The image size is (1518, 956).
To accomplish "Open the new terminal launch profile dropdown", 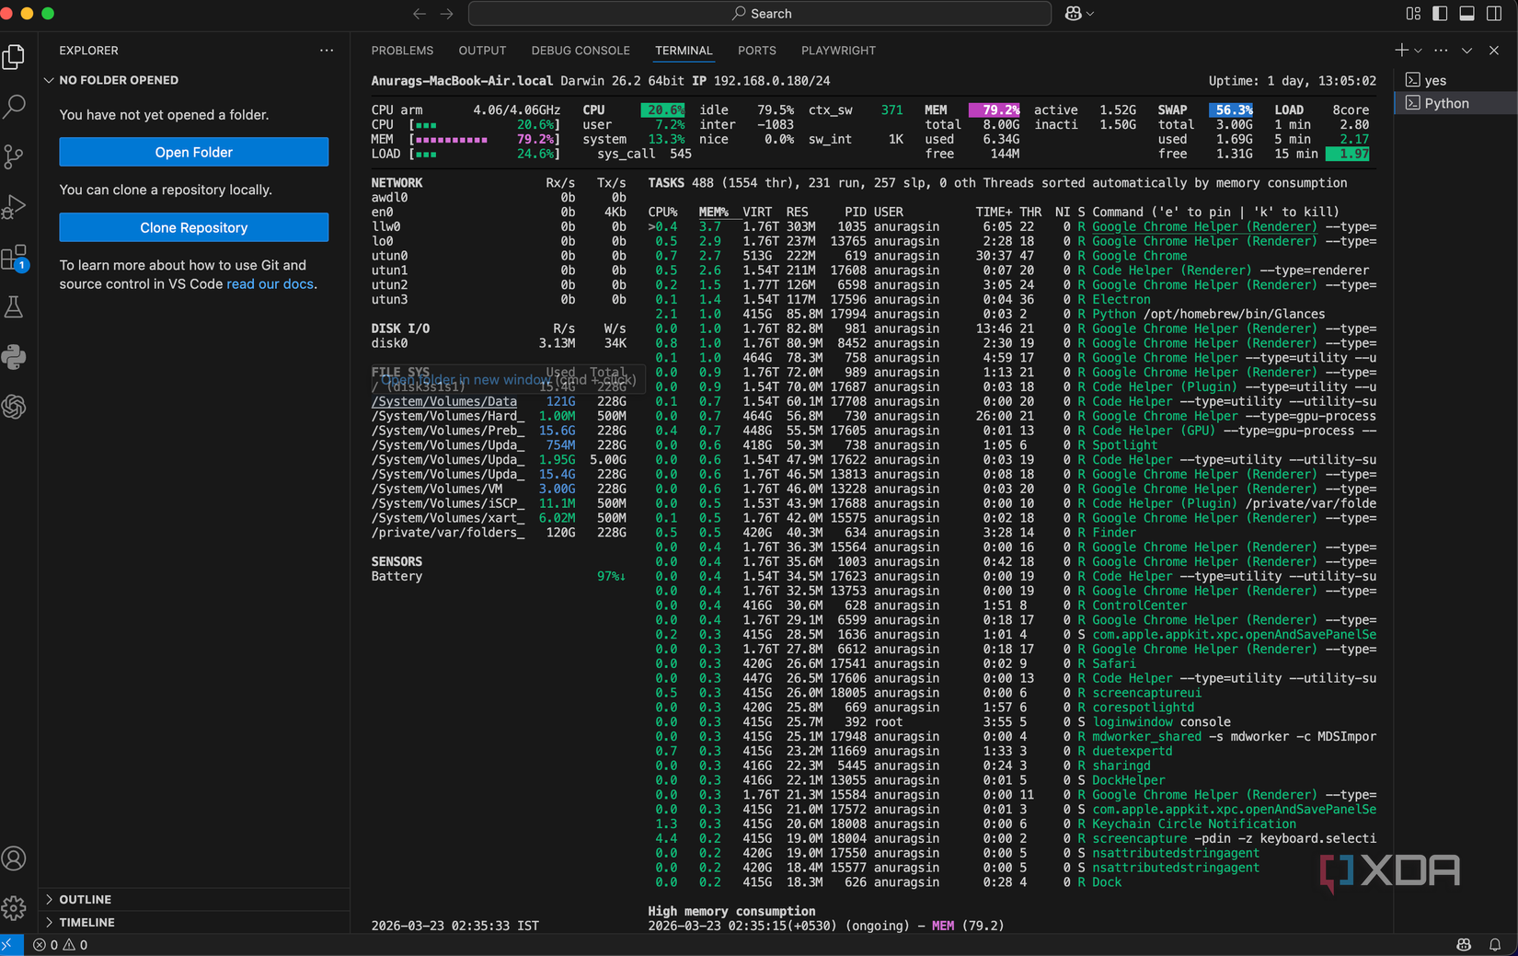I will coord(1418,51).
